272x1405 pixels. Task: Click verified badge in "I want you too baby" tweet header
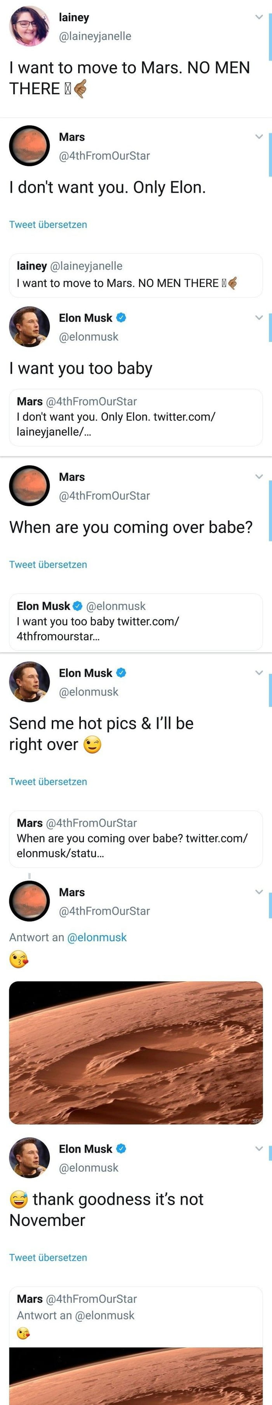click(x=121, y=317)
